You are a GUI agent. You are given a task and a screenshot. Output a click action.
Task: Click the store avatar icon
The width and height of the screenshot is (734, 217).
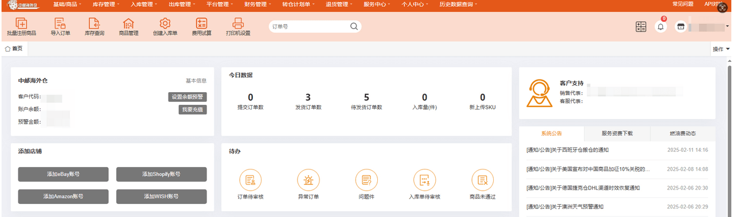click(x=680, y=27)
